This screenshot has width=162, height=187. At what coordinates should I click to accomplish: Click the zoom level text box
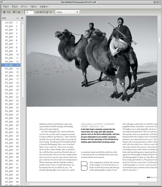(66, 12)
